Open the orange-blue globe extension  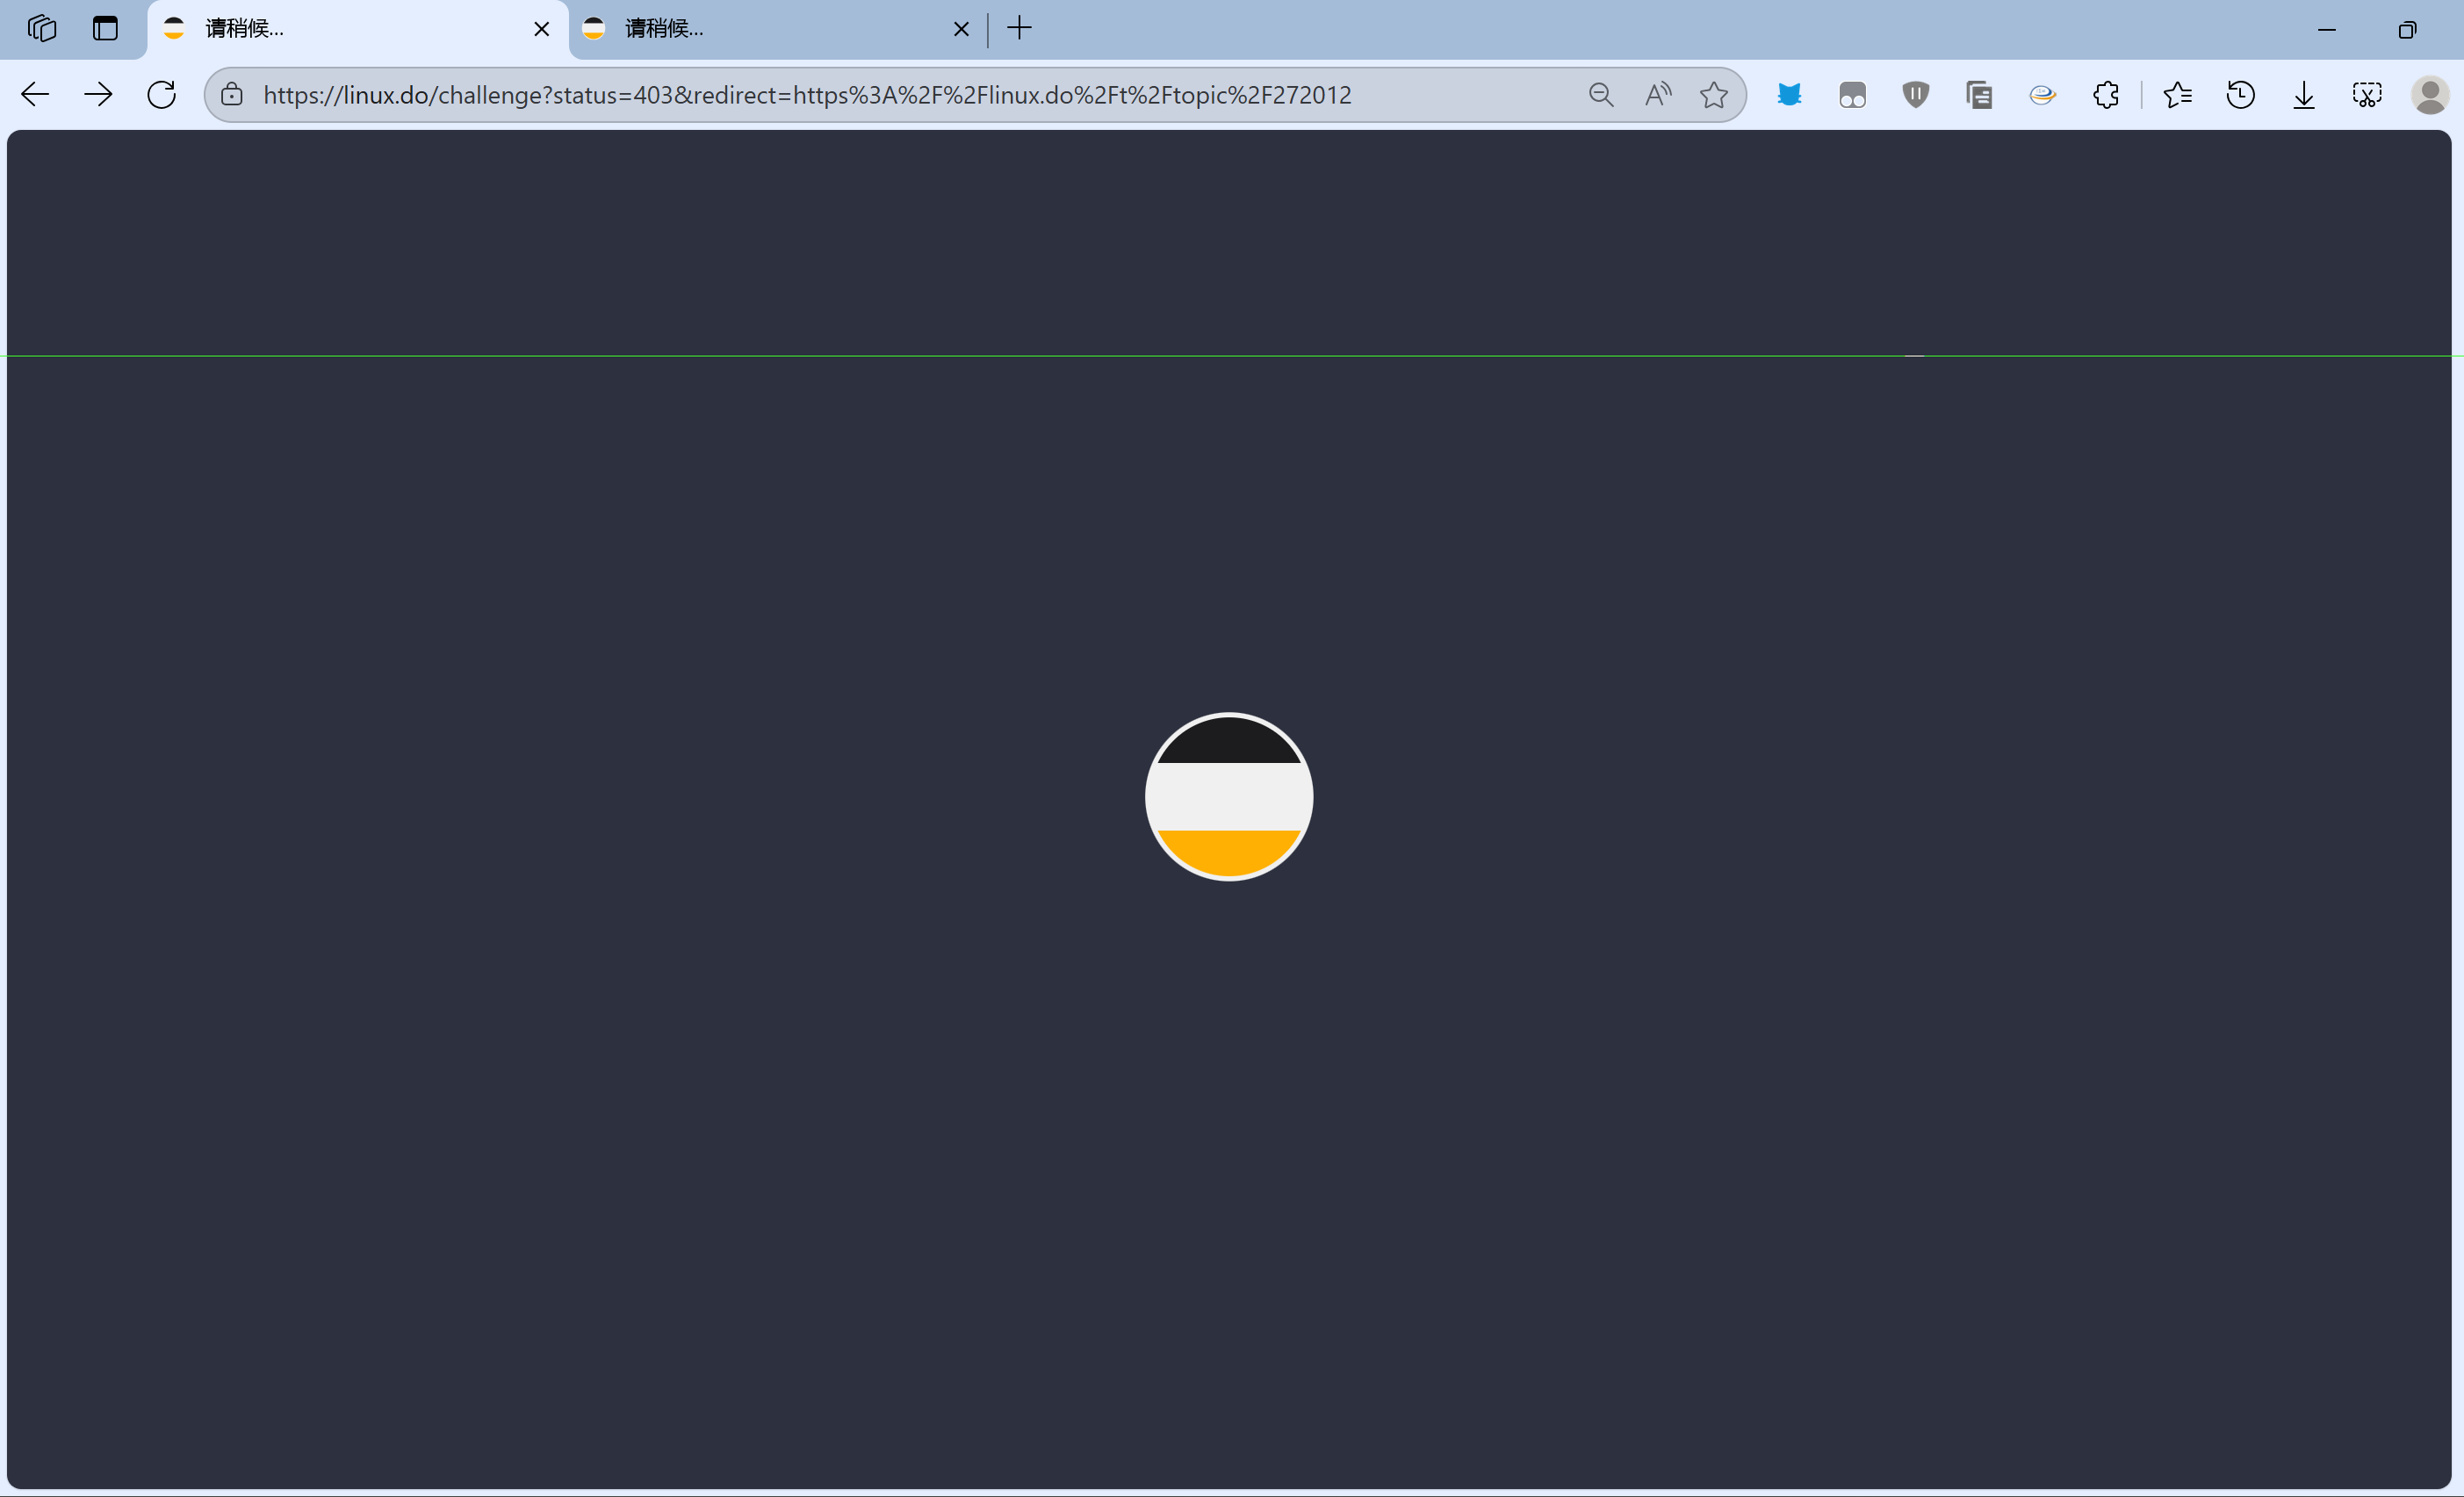coord(2042,95)
